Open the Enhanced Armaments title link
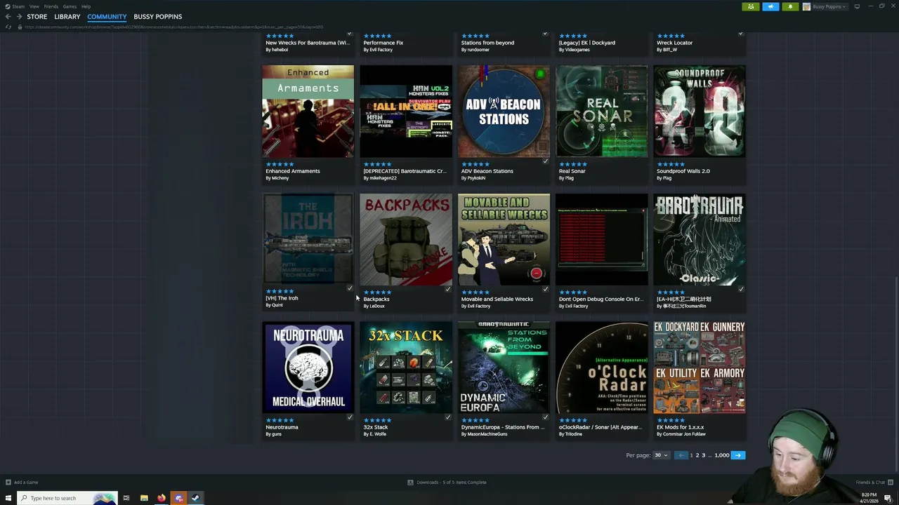This screenshot has width=899, height=505. pos(293,171)
